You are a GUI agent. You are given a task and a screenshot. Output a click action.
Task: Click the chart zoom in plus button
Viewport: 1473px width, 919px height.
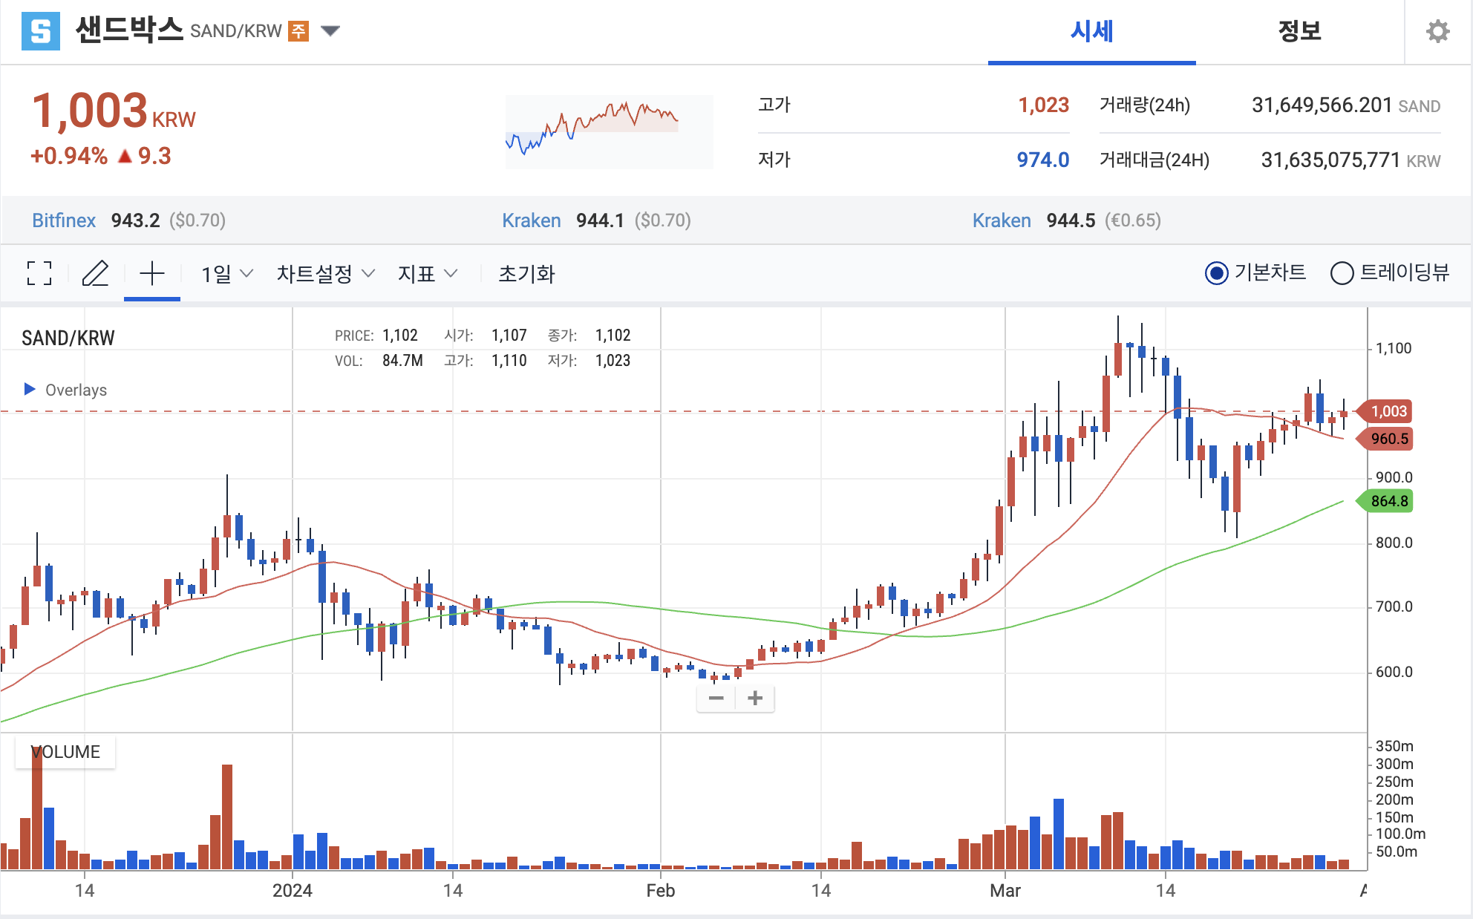755,698
